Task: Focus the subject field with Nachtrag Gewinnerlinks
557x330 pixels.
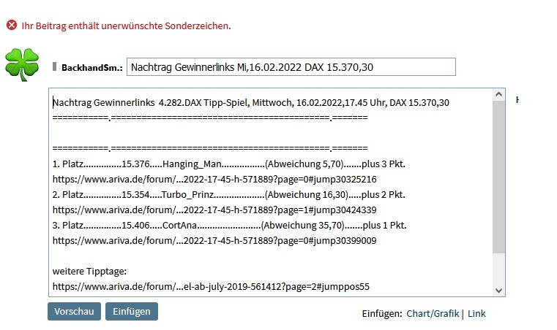Action: click(x=291, y=67)
